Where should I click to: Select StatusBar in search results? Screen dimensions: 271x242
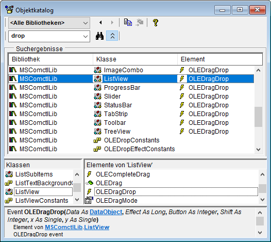131,105
